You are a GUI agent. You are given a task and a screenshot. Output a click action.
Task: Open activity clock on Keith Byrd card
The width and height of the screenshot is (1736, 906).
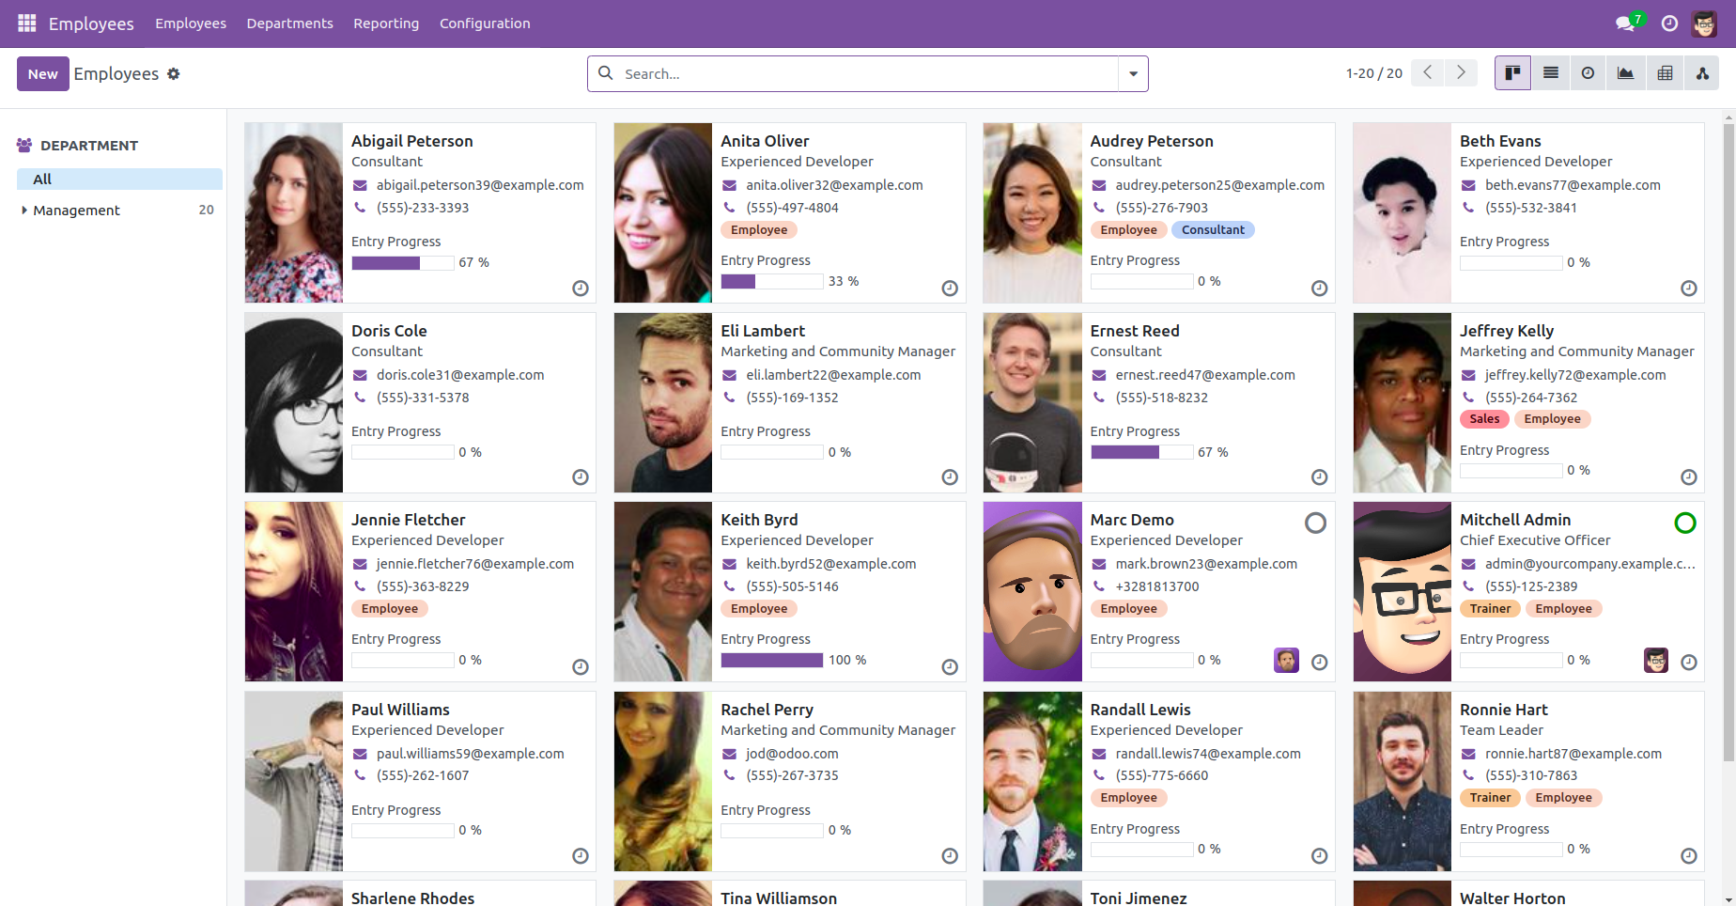950,667
